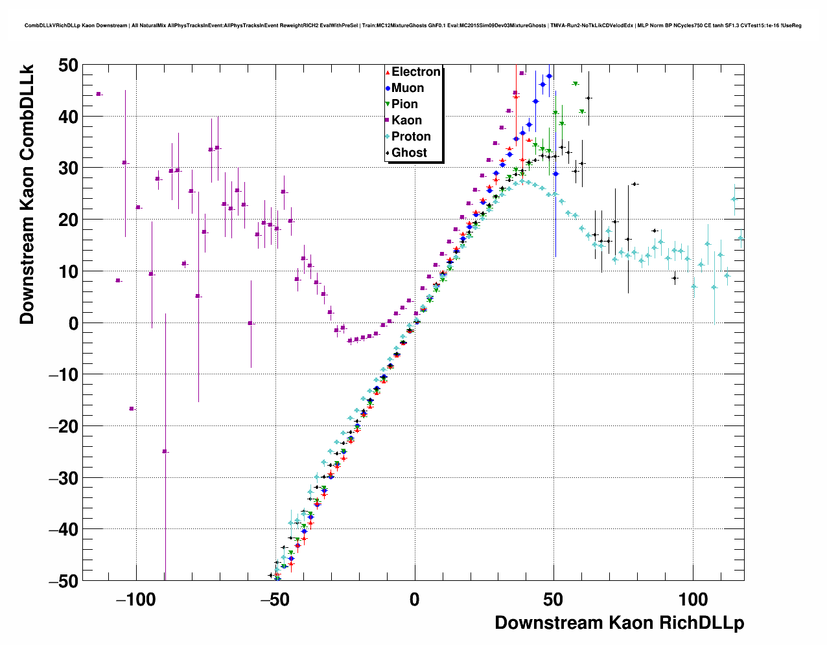This screenshot has width=827, height=645.
Task: Click the '−100' x-axis tick label
Action: (x=135, y=600)
